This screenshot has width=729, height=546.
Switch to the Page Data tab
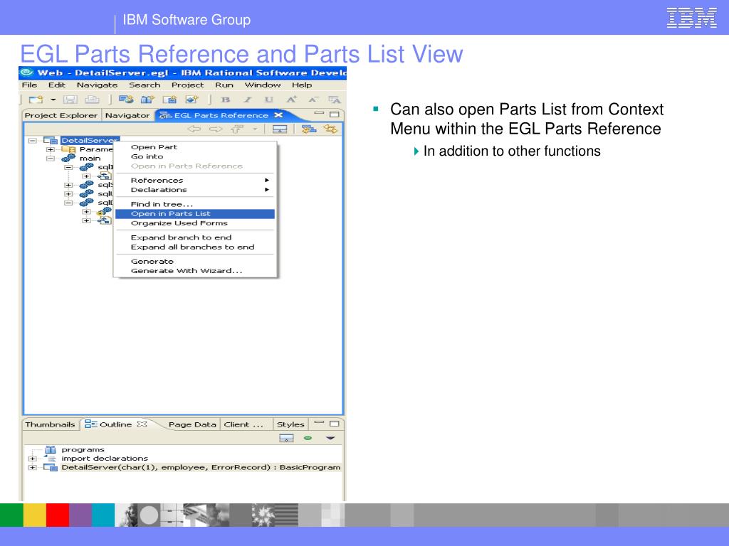click(192, 424)
